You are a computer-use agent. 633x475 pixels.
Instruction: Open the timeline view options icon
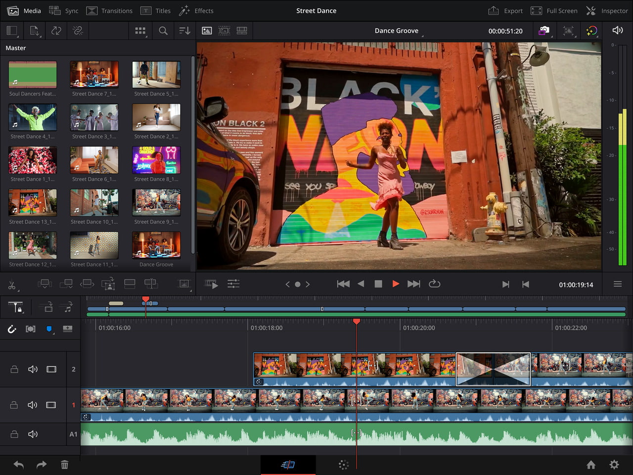tap(617, 284)
